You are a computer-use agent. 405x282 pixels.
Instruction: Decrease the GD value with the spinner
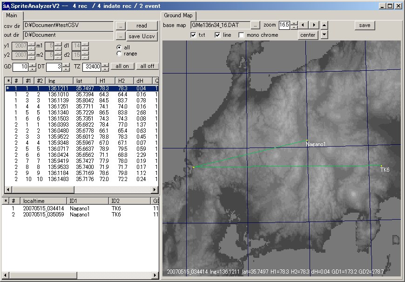point(32,69)
